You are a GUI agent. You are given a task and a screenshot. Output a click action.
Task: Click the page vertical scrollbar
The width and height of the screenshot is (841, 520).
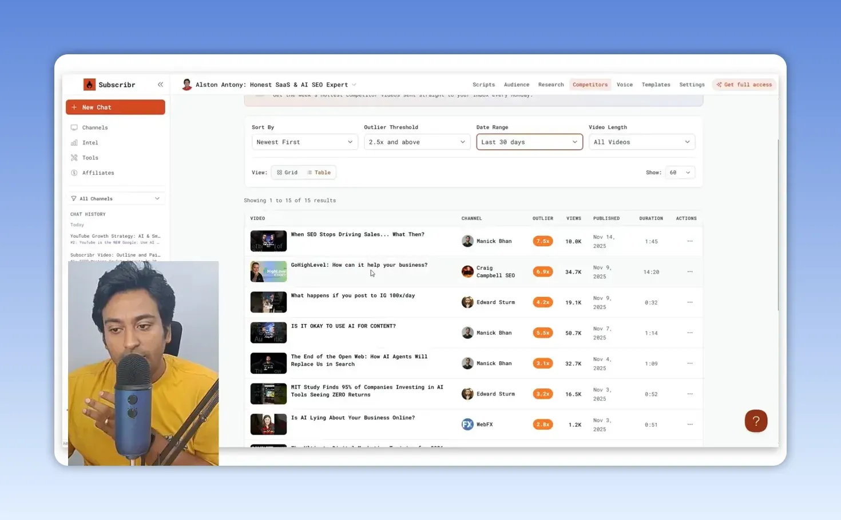(x=778, y=225)
